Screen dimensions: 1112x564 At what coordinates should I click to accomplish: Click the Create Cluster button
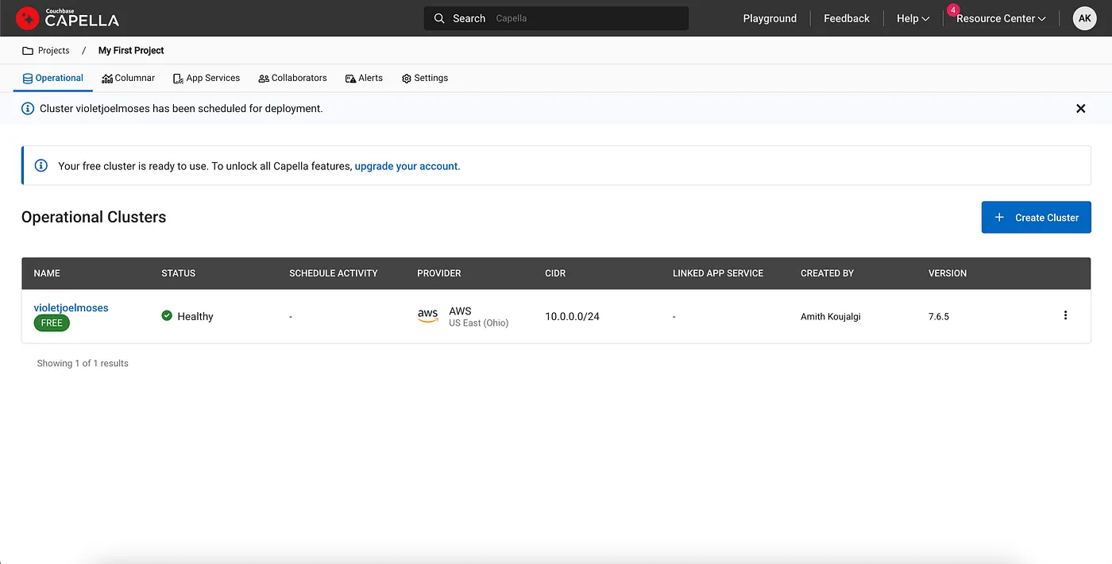pyautogui.click(x=1036, y=217)
